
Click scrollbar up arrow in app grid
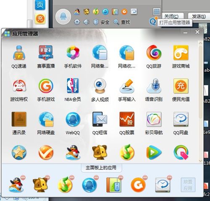click(x=200, y=43)
